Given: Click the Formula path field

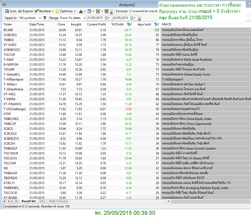Looking at the screenshot, I should (143, 11).
